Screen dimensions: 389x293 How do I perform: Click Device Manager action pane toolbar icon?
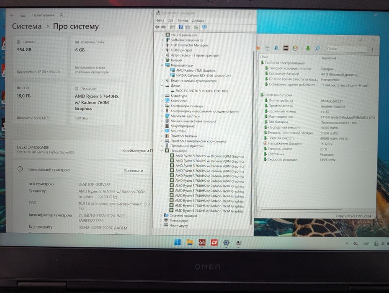187,28
